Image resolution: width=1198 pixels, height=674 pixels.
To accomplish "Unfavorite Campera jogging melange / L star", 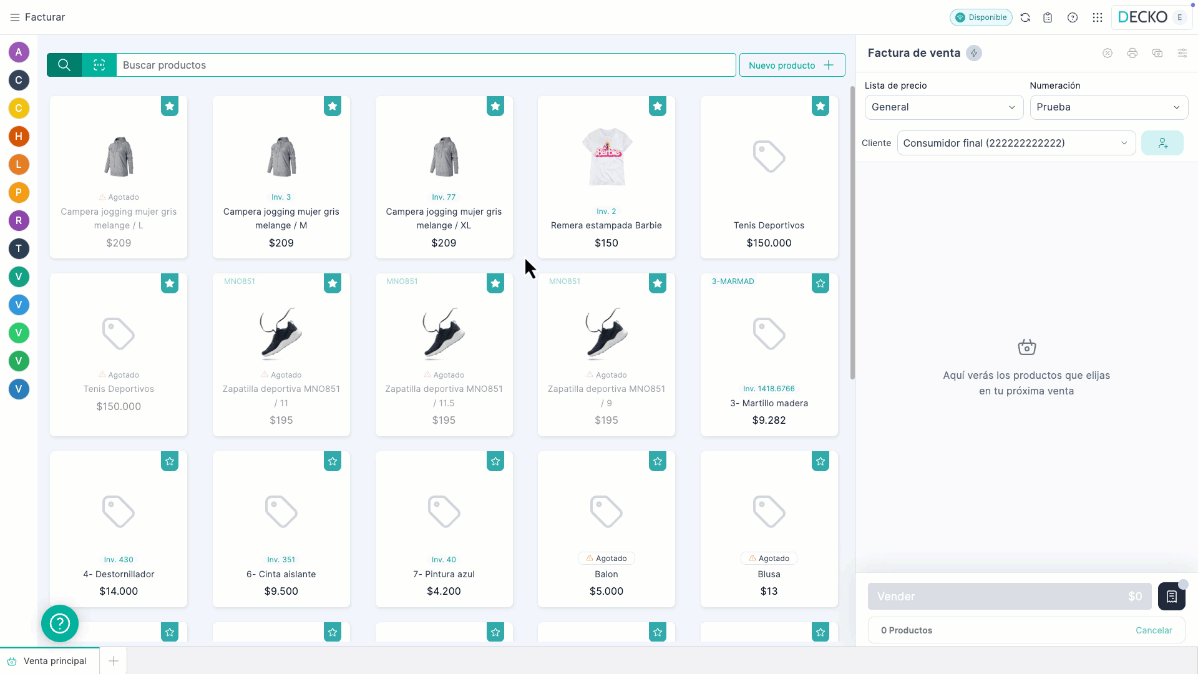I will [x=170, y=106].
